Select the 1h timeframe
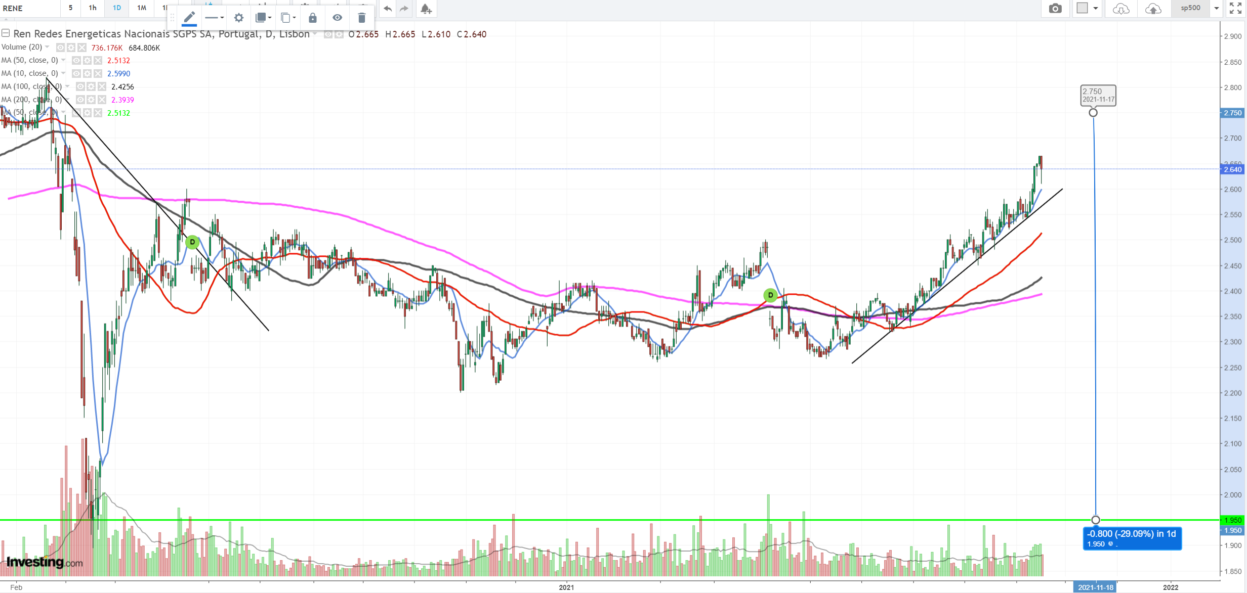This screenshot has width=1247, height=593. [93, 8]
